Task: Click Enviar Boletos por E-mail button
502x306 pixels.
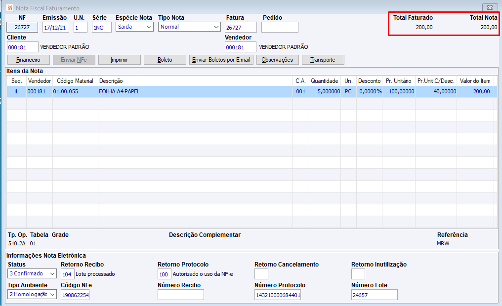Action: (221, 60)
